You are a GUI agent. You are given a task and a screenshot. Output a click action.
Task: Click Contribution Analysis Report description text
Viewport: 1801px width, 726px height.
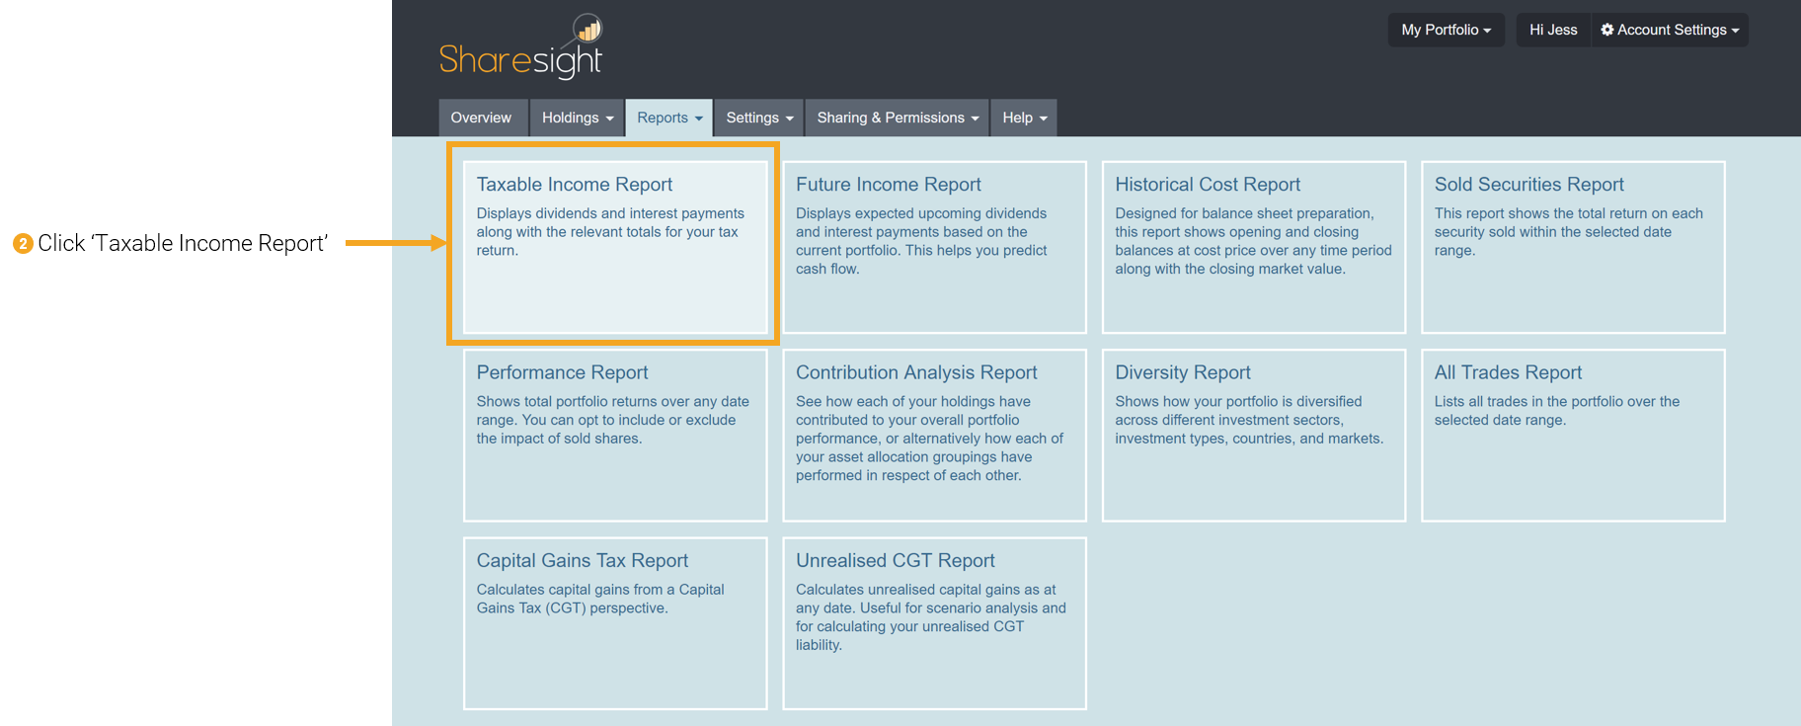pyautogui.click(x=929, y=439)
